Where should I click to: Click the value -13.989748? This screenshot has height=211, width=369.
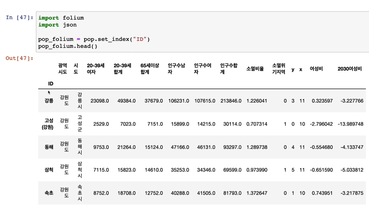351,124
